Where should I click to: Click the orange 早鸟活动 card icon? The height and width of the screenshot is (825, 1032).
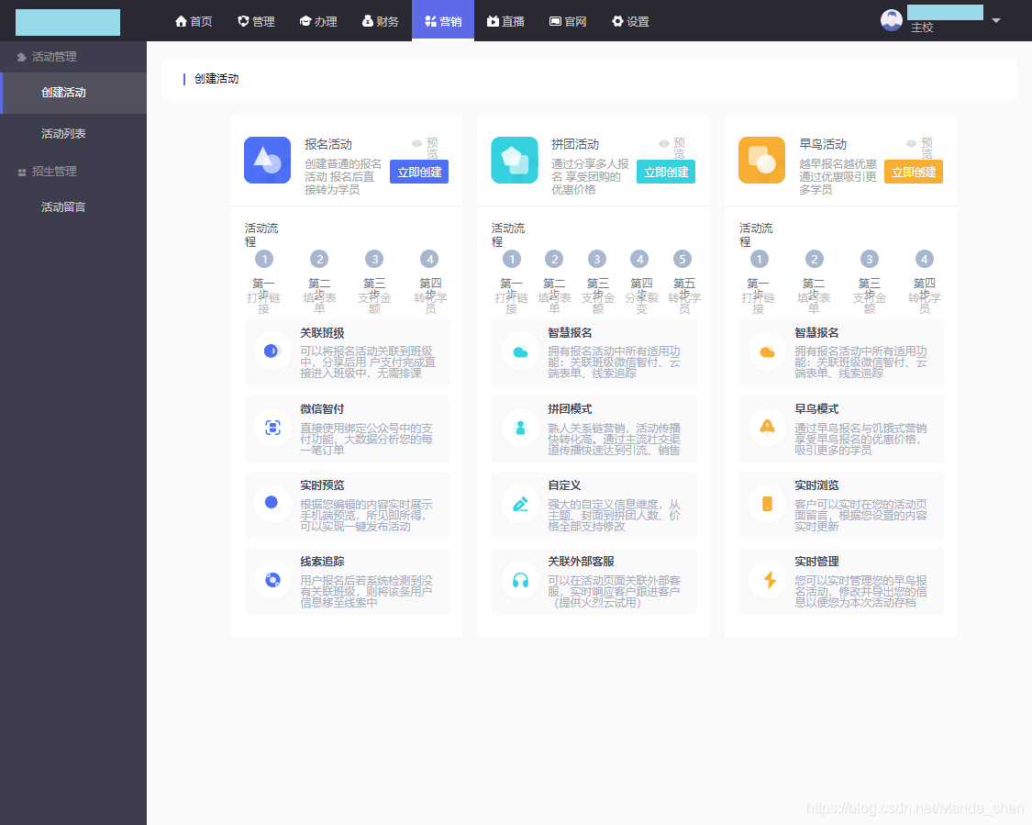(761, 160)
